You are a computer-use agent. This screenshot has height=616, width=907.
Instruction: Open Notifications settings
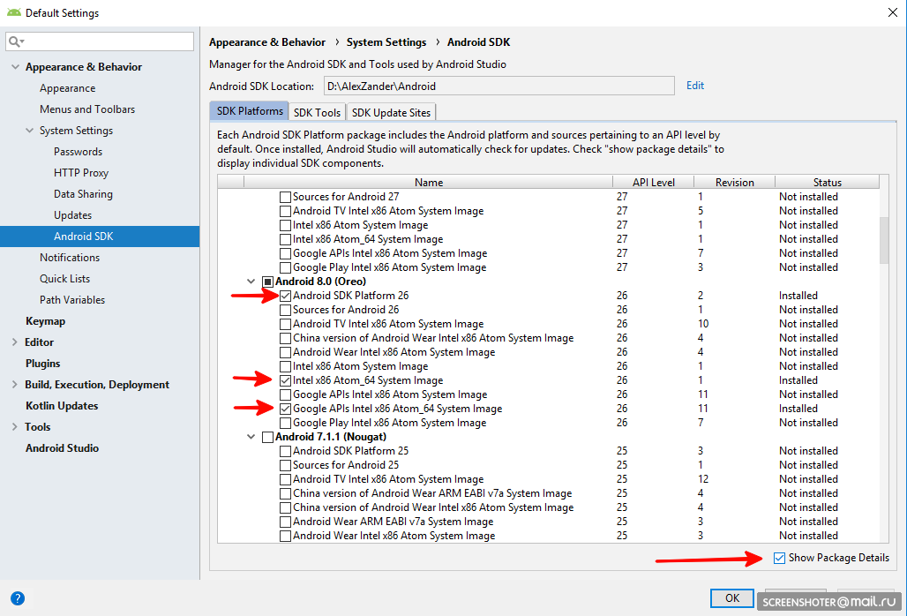(x=70, y=258)
